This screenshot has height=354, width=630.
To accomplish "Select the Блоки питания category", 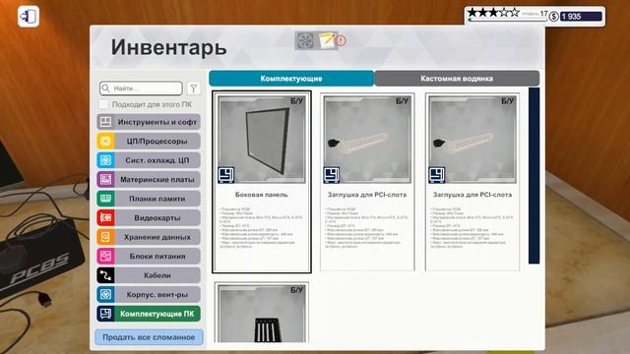I will click(x=149, y=256).
